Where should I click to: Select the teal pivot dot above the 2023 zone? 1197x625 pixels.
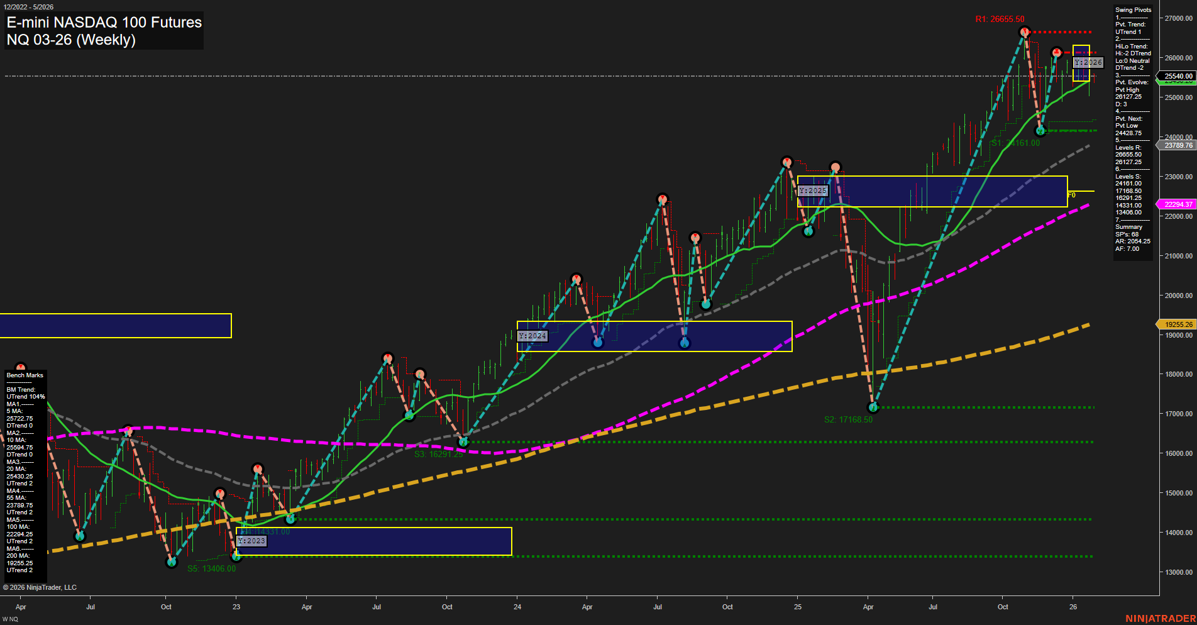pyautogui.click(x=290, y=519)
